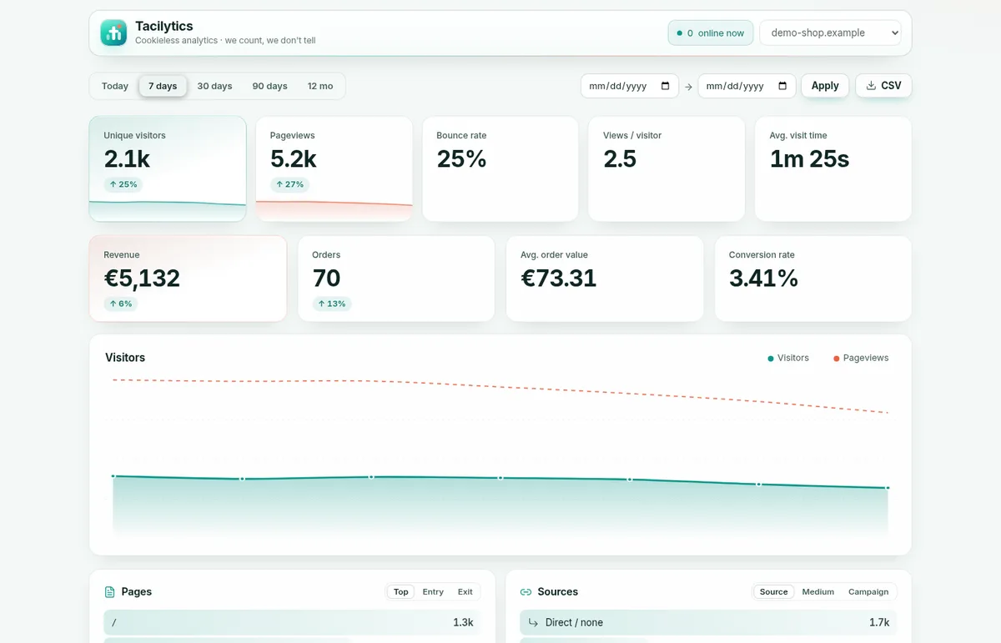Viewport: 1001px width, 643px height.
Task: Toggle the Pageviews legend entry
Action: [x=861, y=358]
